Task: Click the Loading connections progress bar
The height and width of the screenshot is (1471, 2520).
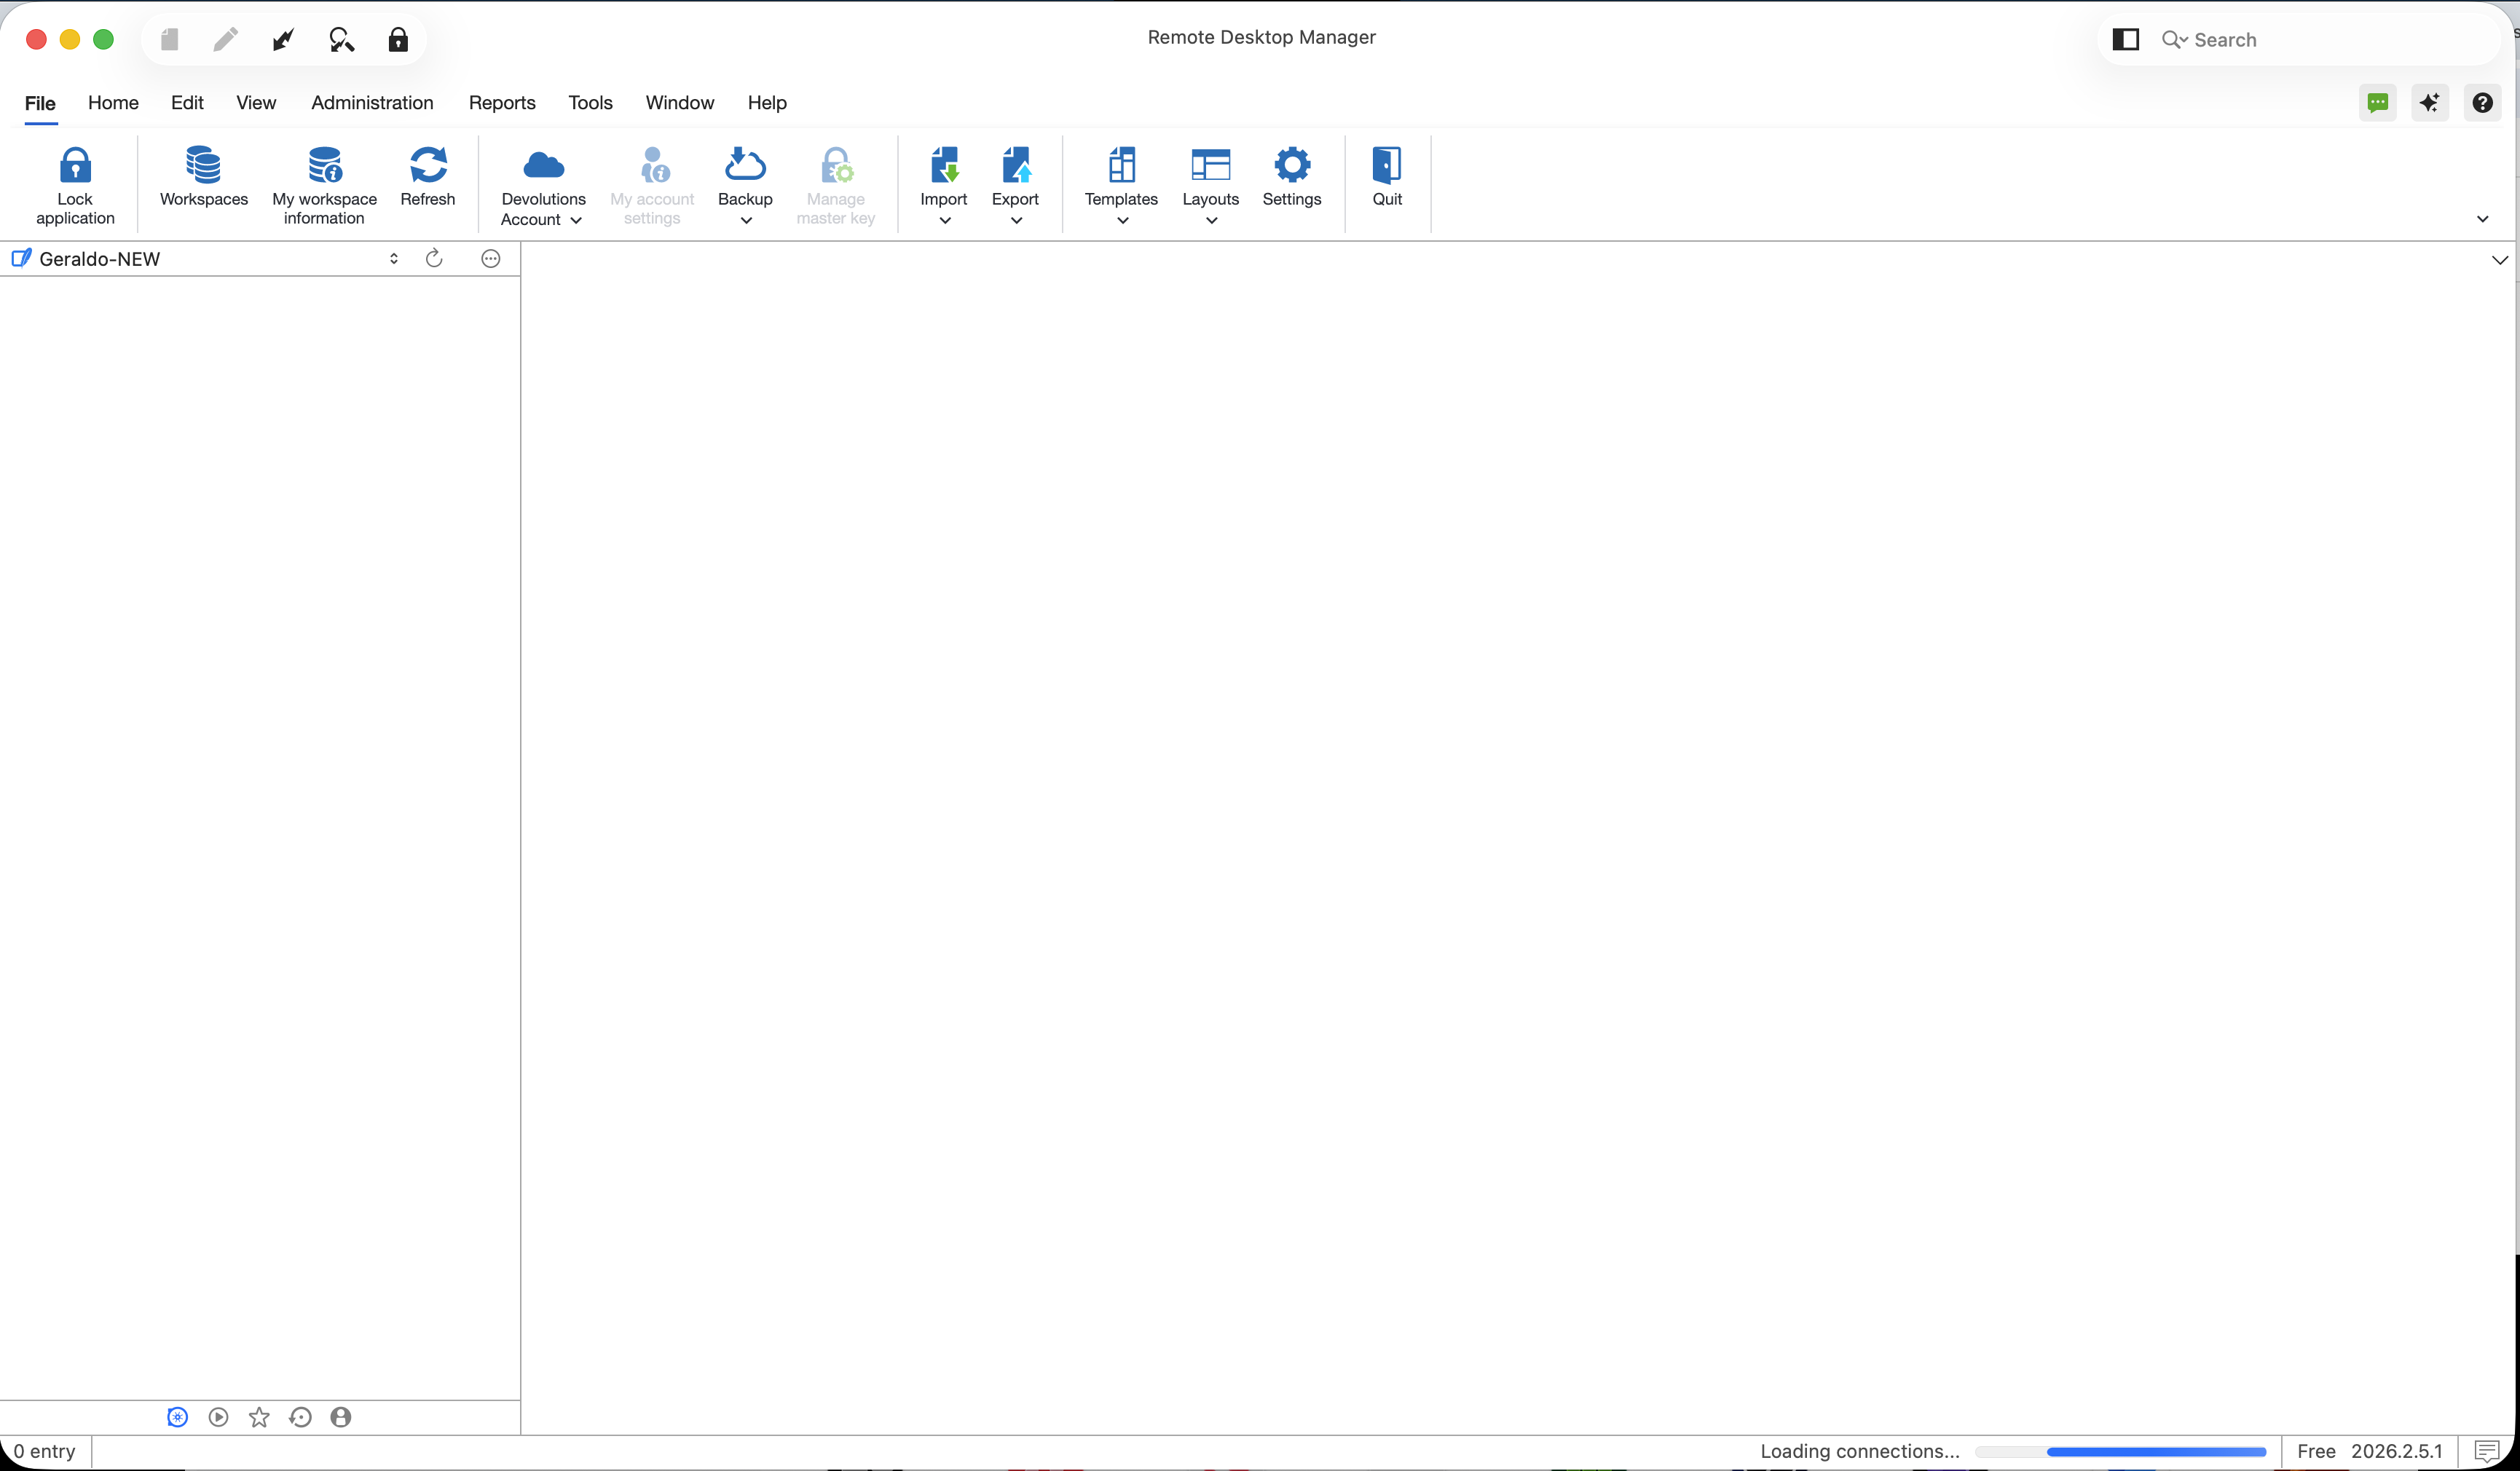Action: click(2120, 1451)
